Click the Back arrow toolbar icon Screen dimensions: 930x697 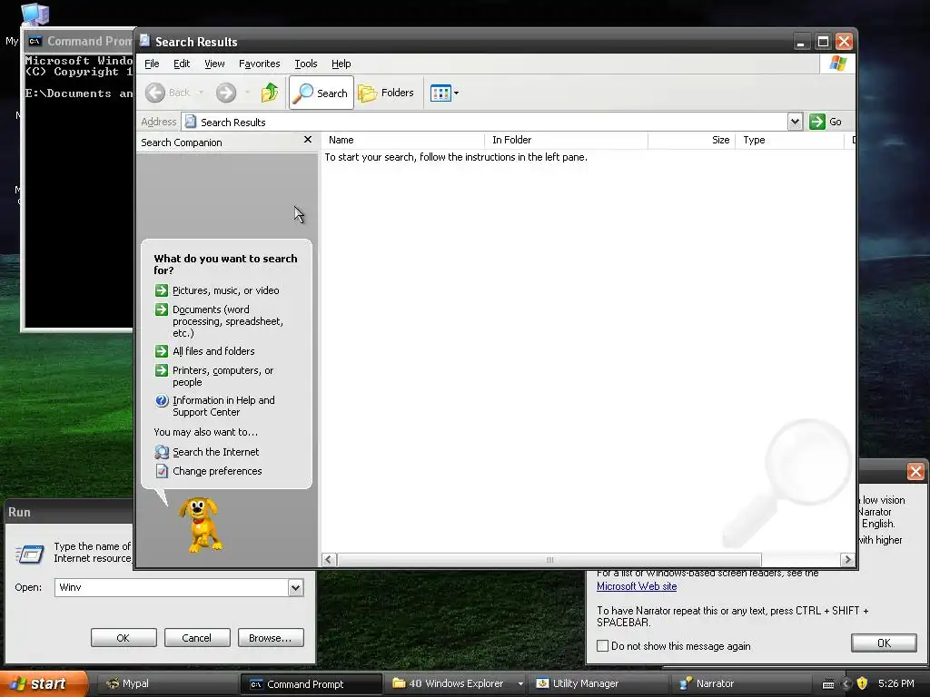[155, 93]
